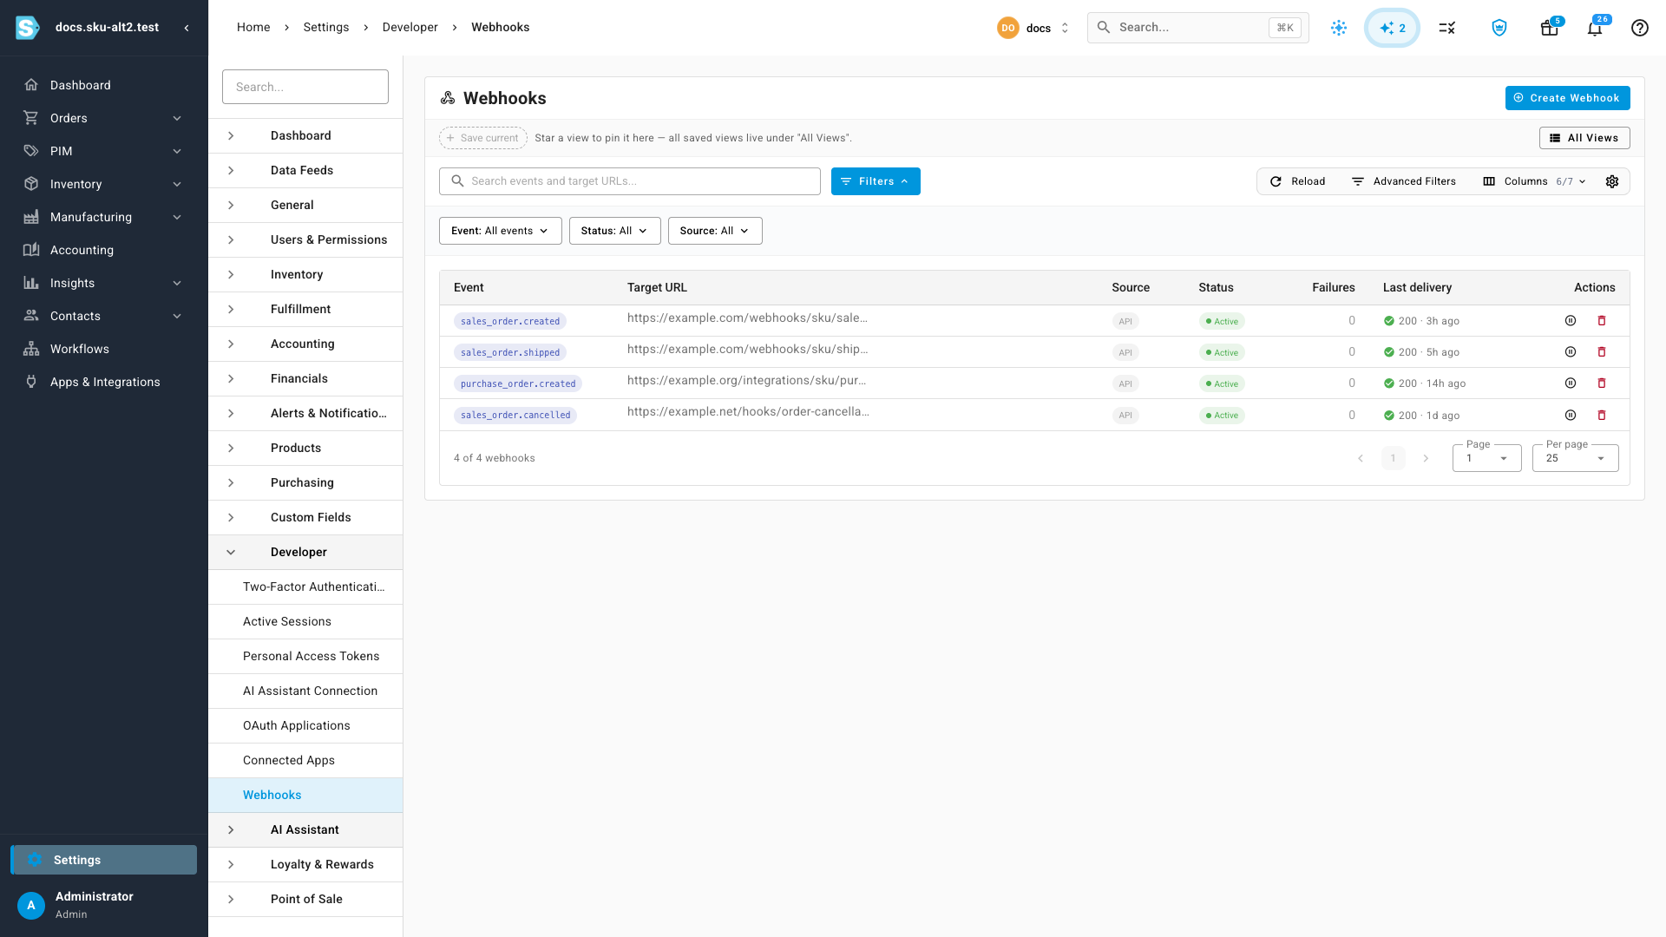Delete the sales_order.cancelled webhook
Viewport: 1666px width, 937px height.
click(1602, 416)
